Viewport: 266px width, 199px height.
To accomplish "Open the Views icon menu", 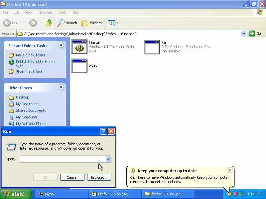I will point(113,23).
